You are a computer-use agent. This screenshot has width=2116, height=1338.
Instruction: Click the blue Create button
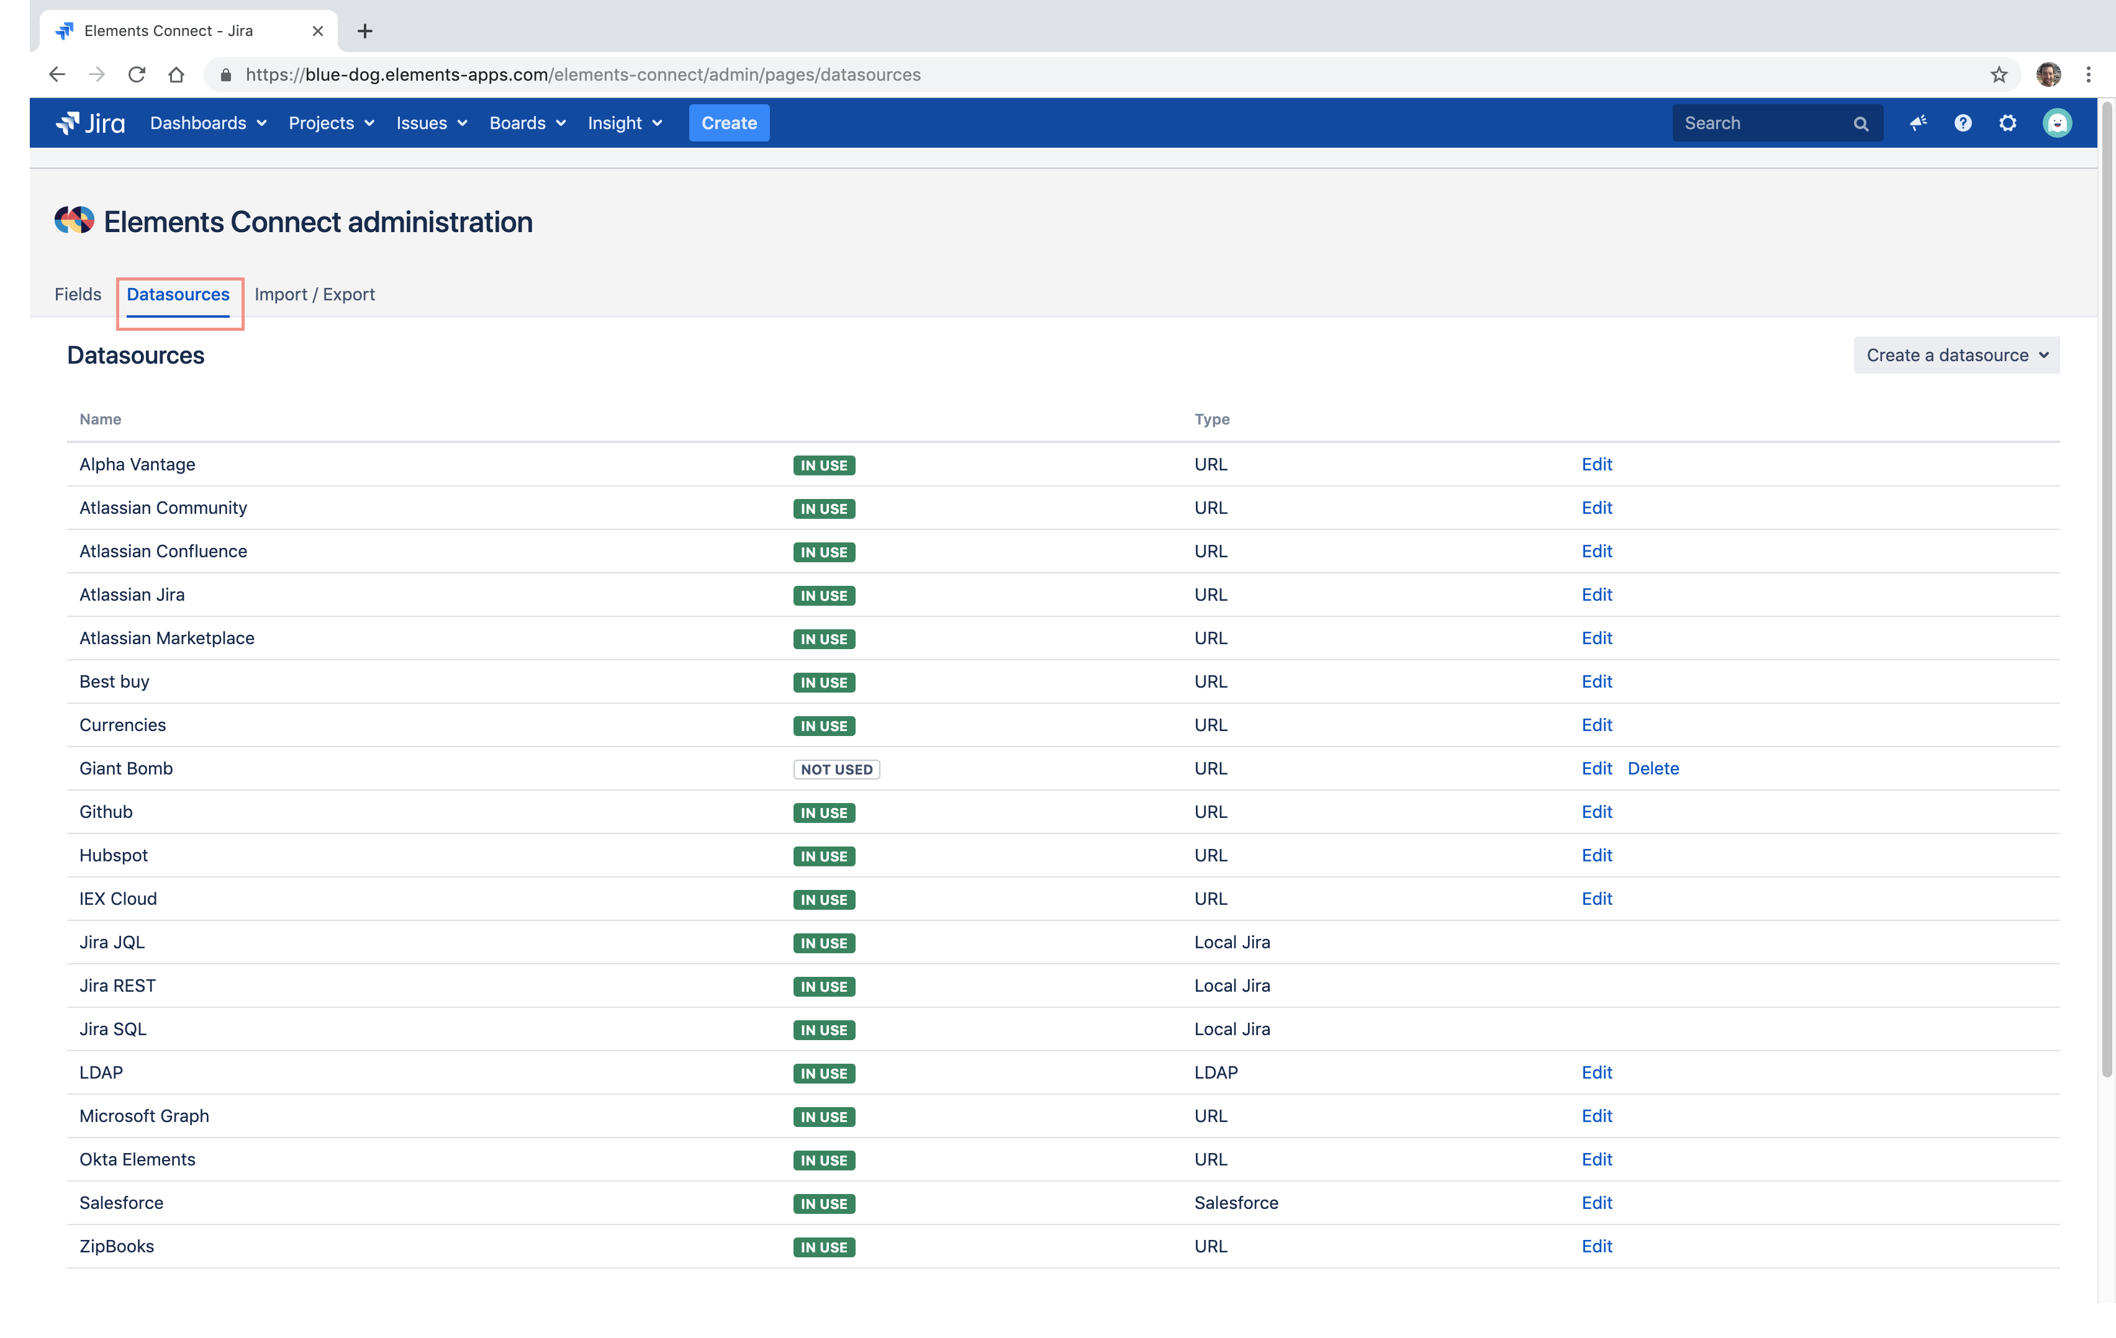click(x=728, y=123)
